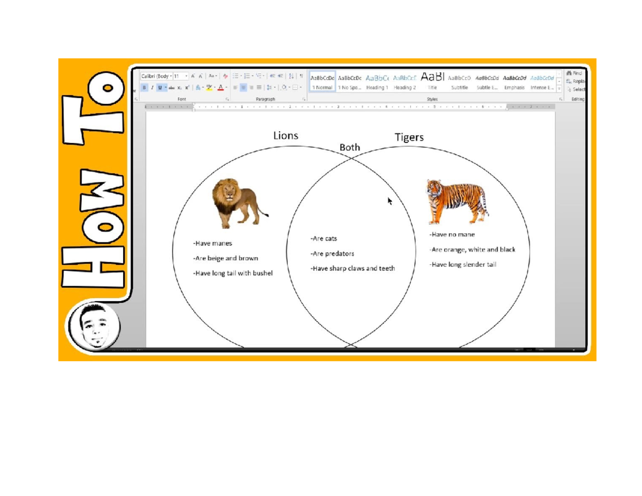Screen dimensions: 642x496
Task: Toggle Superscript formatting
Action: click(187, 87)
